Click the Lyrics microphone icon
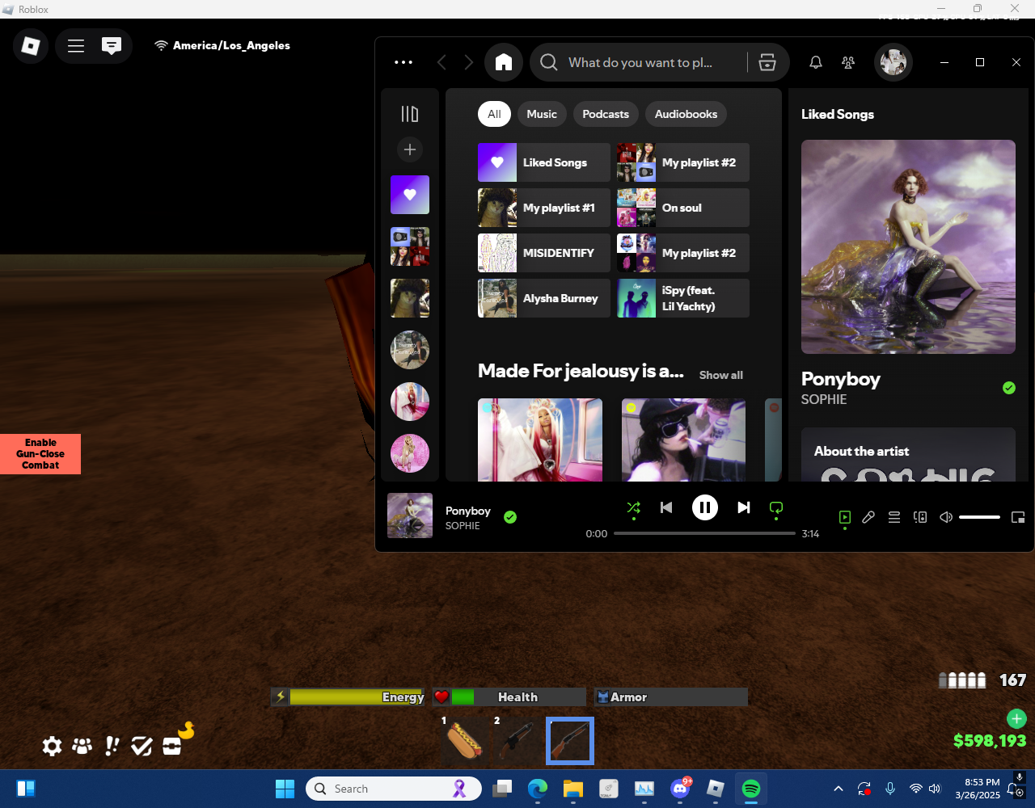This screenshot has width=1035, height=808. (x=868, y=517)
